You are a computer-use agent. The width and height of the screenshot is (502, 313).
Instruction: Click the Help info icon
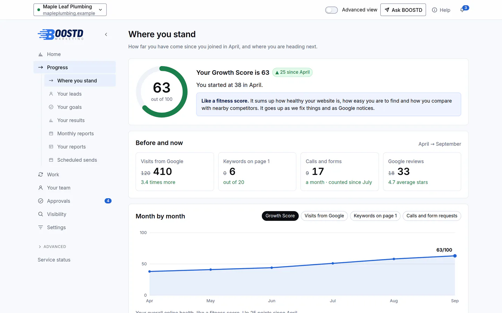(434, 10)
